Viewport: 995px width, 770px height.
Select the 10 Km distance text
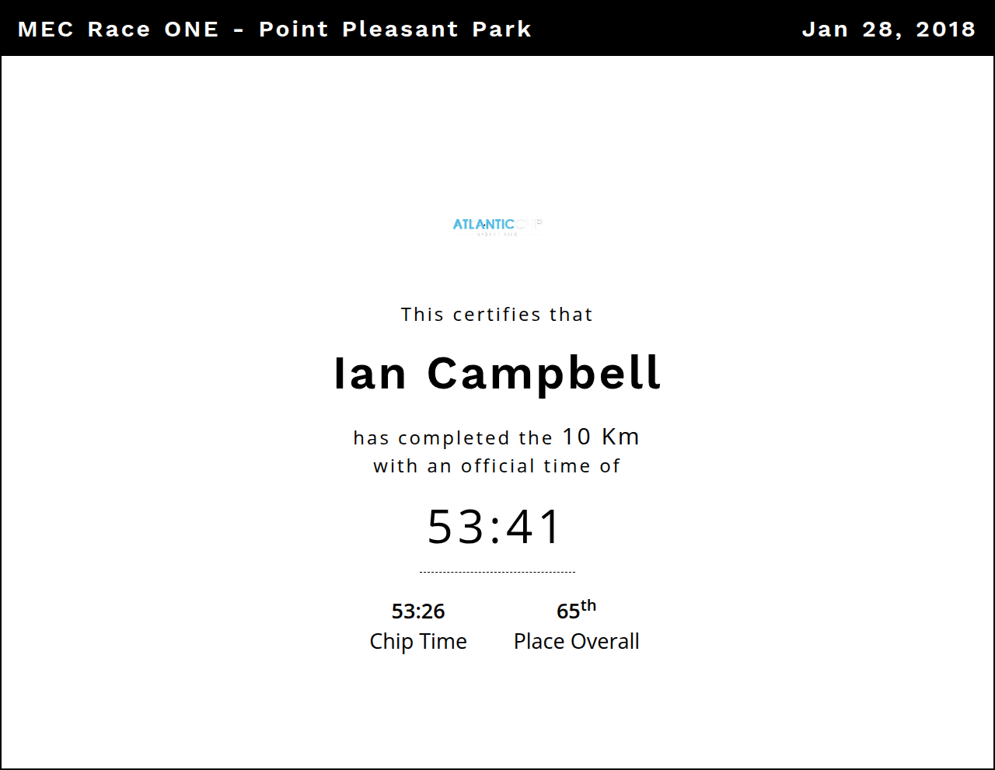coord(600,437)
